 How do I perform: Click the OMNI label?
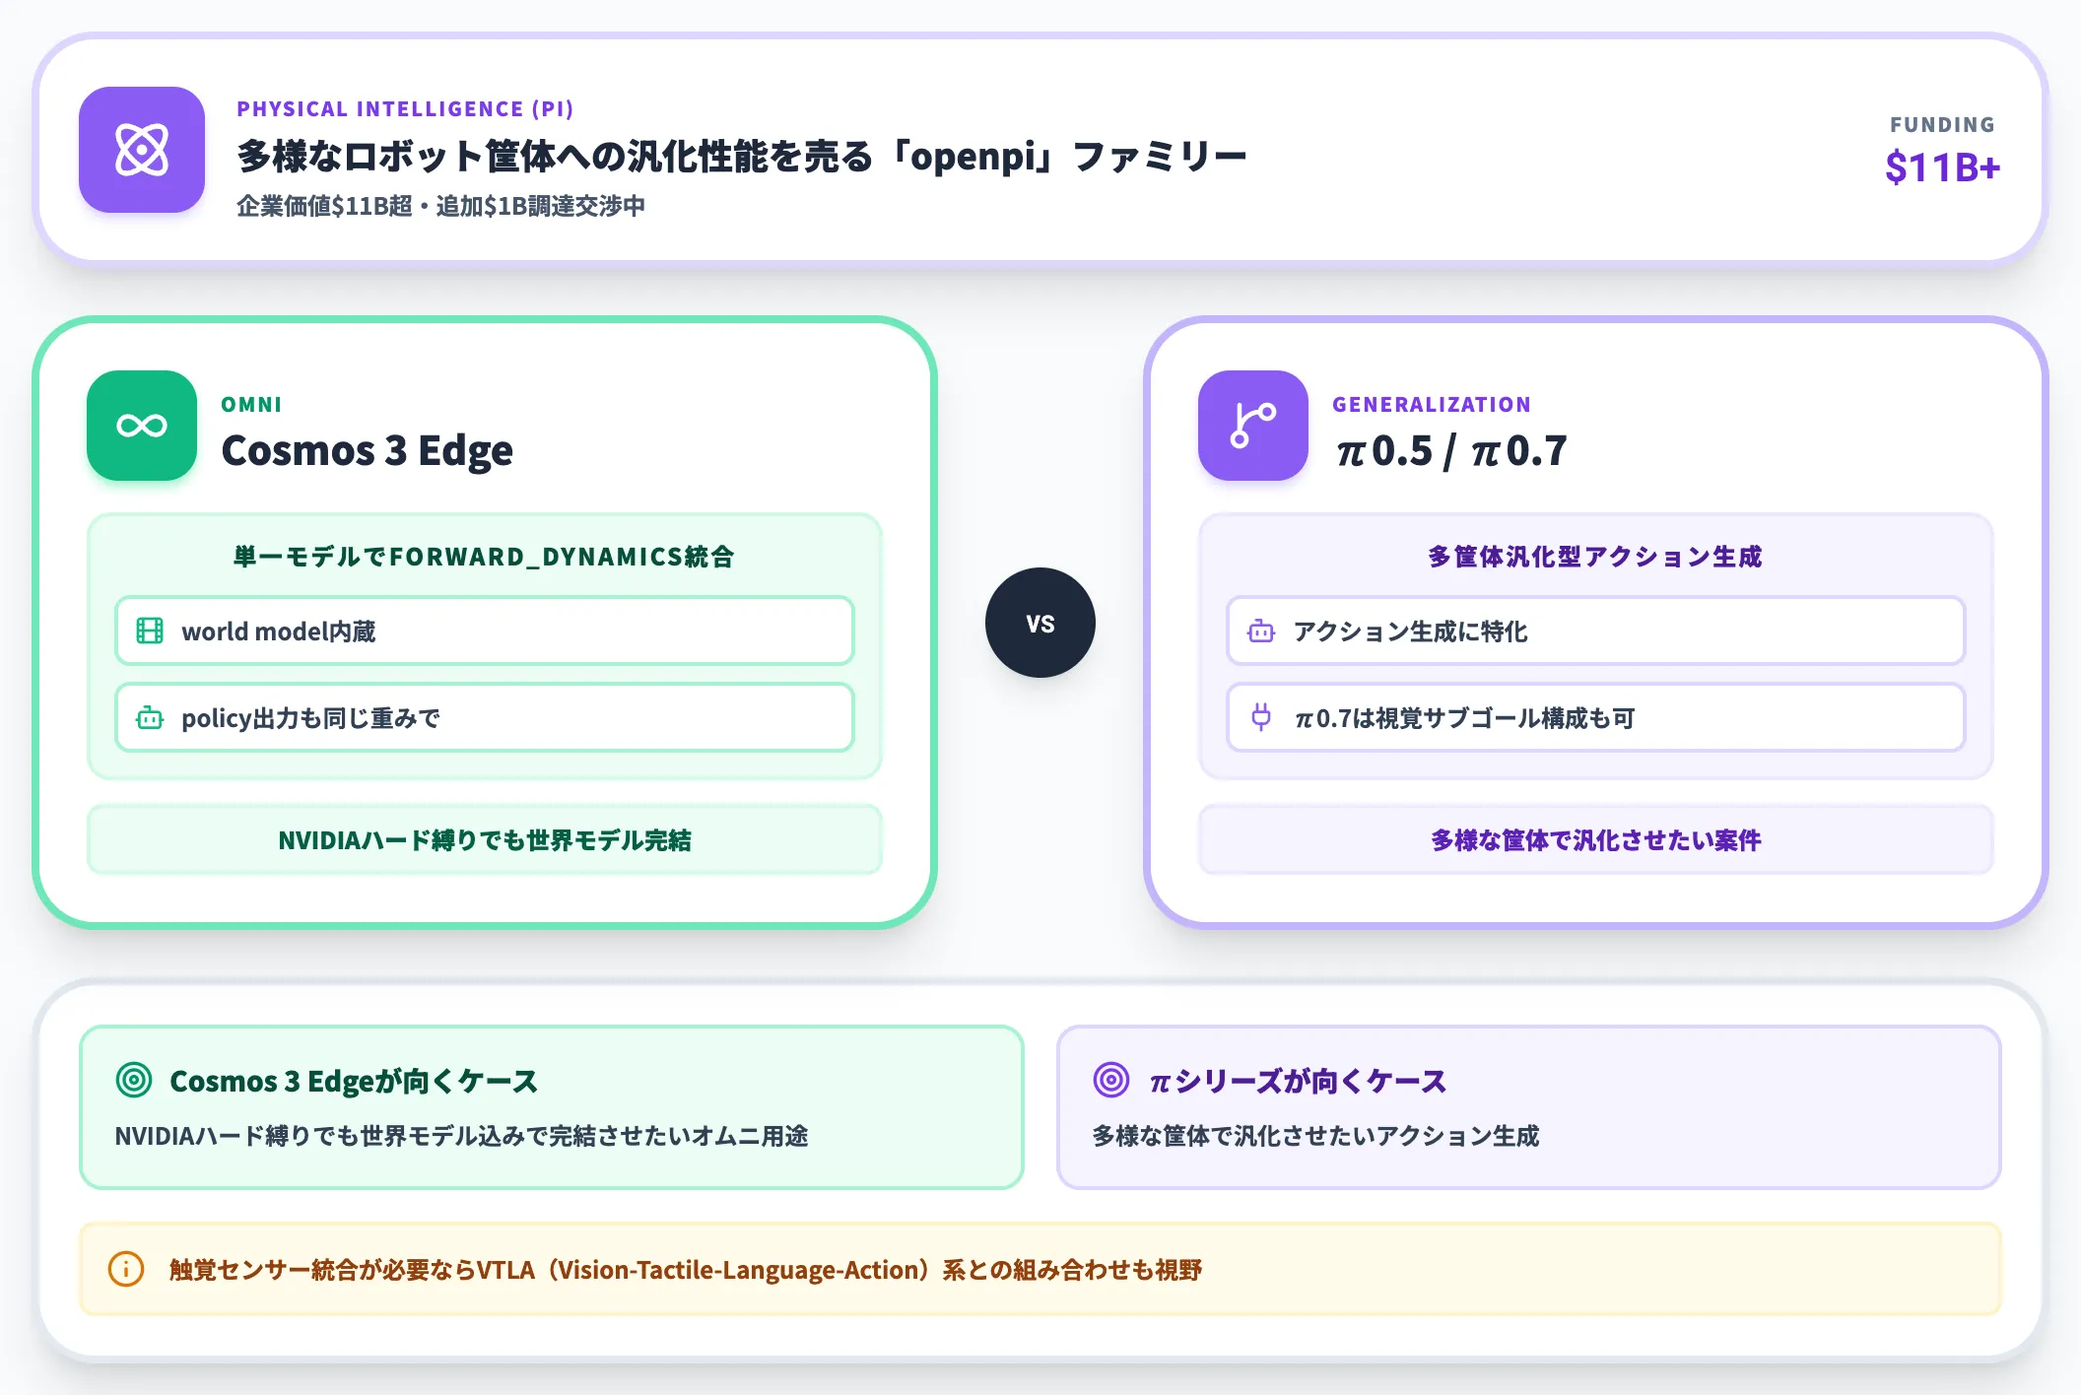[x=251, y=404]
